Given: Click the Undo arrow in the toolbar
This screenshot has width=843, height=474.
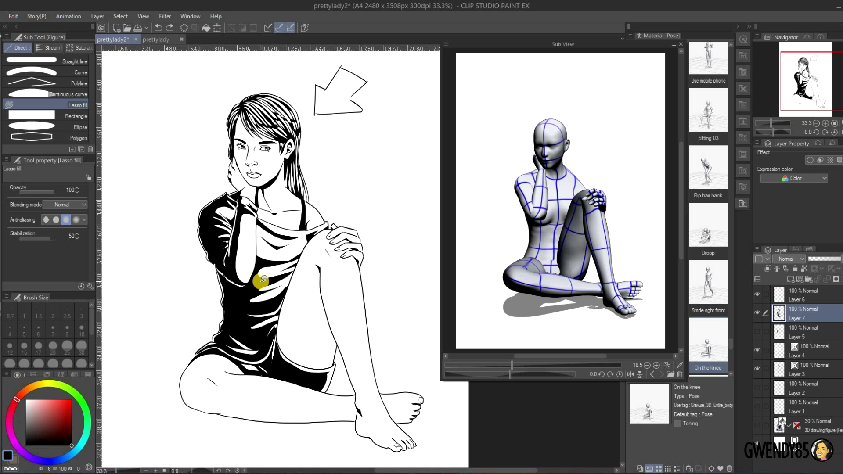Looking at the screenshot, I should click(x=159, y=28).
